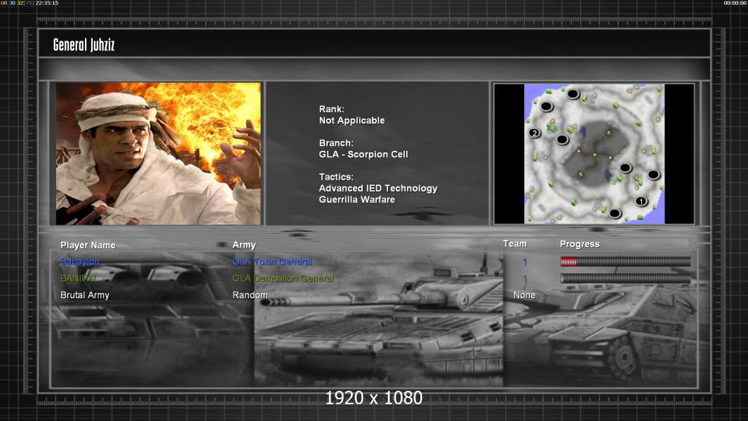The width and height of the screenshot is (748, 421).
Task: Click Babaylon's team number 1
Action: (x=525, y=262)
